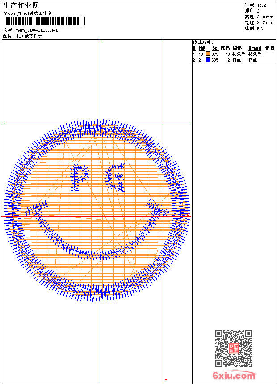Click the Brand column header
This screenshot has width=277, height=384.
pos(255,48)
